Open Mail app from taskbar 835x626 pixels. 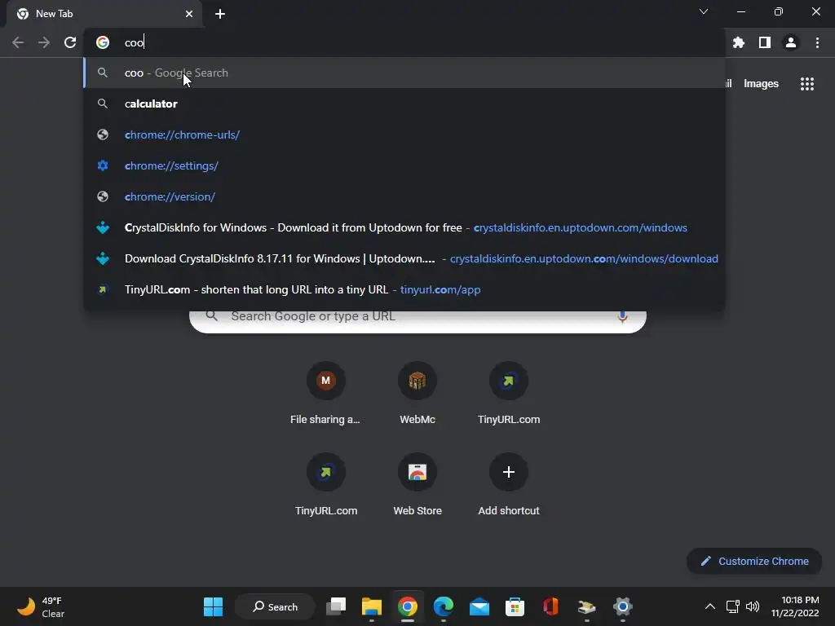tap(479, 606)
